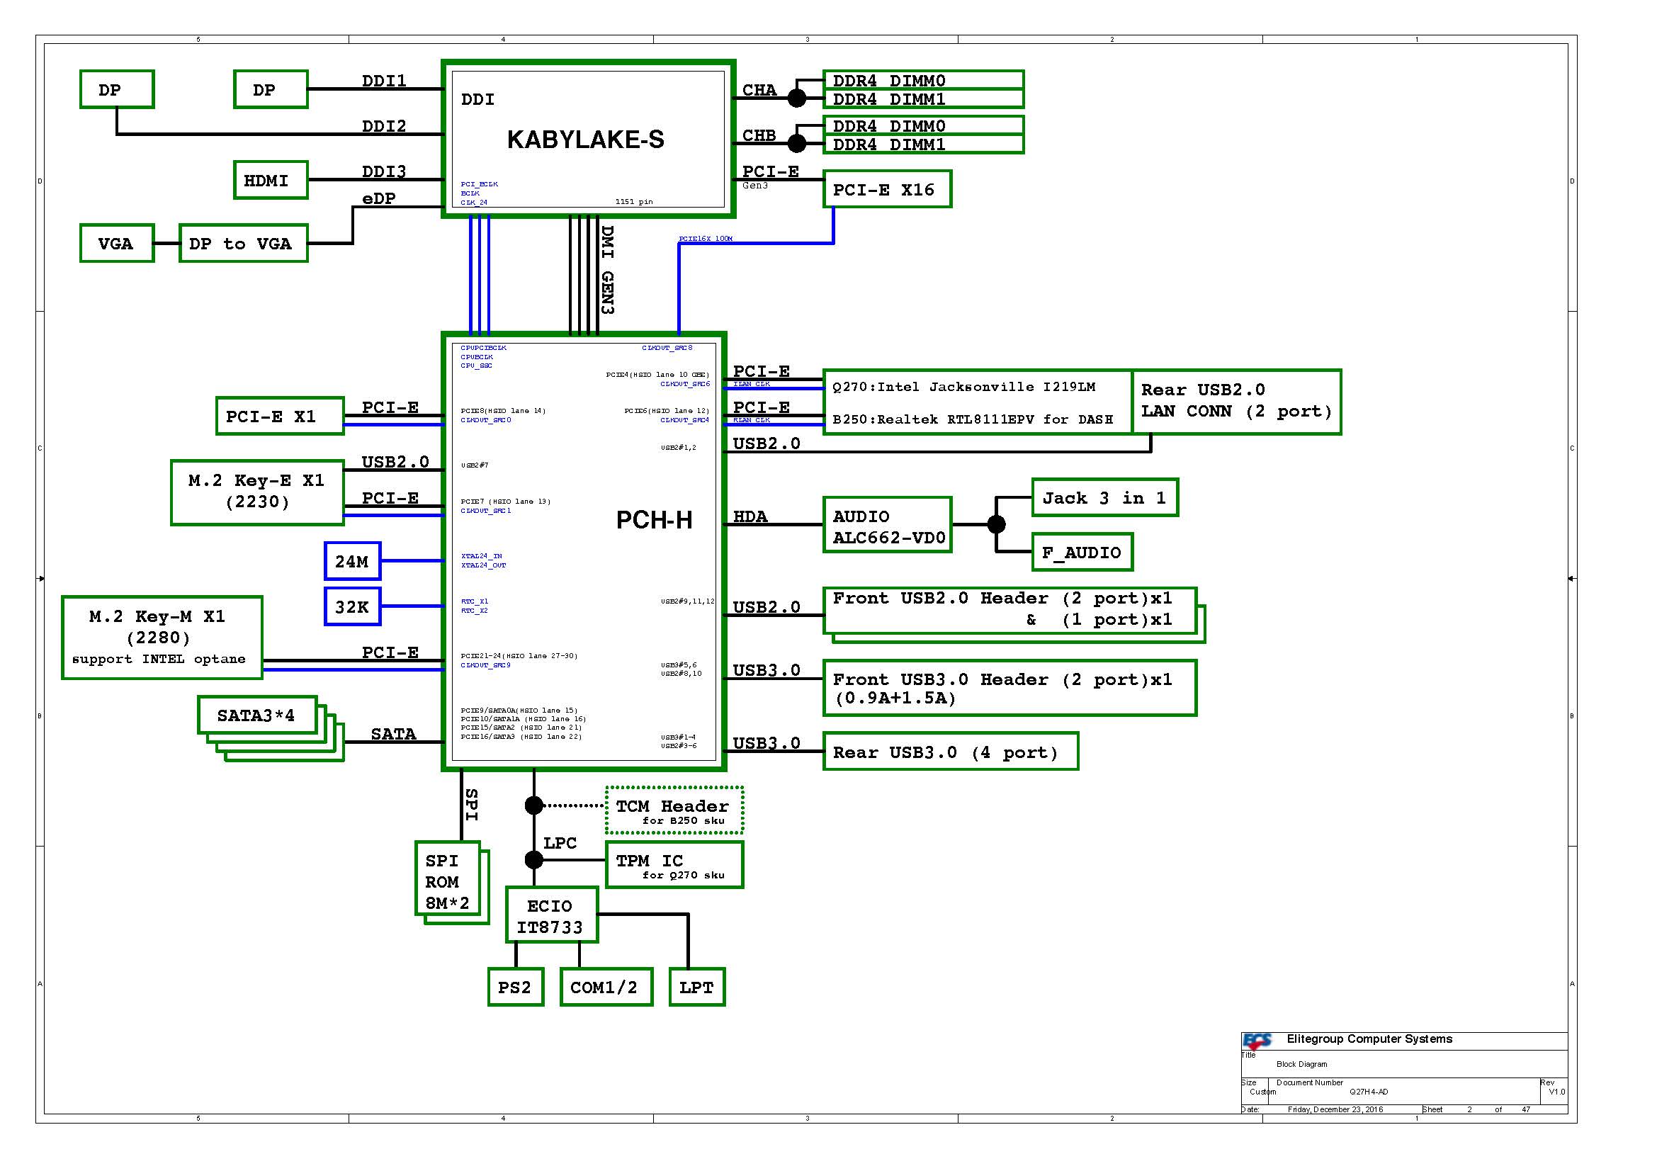Click the far-left DP connector box

pyautogui.click(x=117, y=89)
